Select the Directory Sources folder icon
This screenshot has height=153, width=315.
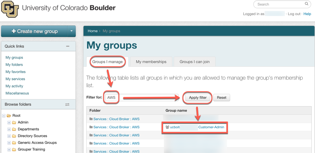pyautogui.click(x=14, y=136)
